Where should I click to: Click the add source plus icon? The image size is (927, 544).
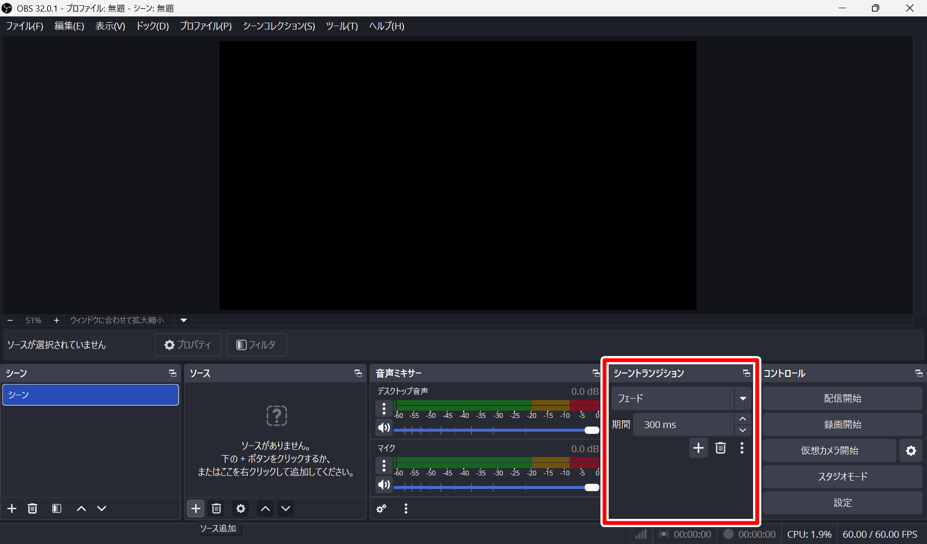196,508
